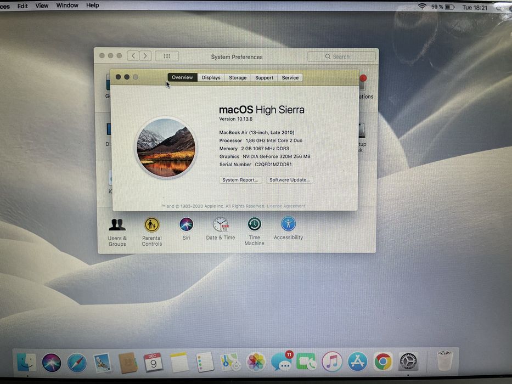Open the Notes app in Dock
Viewport: 512px width, 384px height.
[179, 362]
